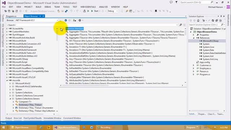Viewport: 231px width, 130px height.
Task: Close the Object Browser tab
Action: point(43,16)
